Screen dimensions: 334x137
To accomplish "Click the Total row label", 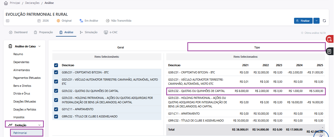I will 172,130.
